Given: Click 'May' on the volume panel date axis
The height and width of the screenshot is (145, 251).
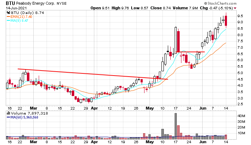Looking at the screenshot, I should 150,142.
